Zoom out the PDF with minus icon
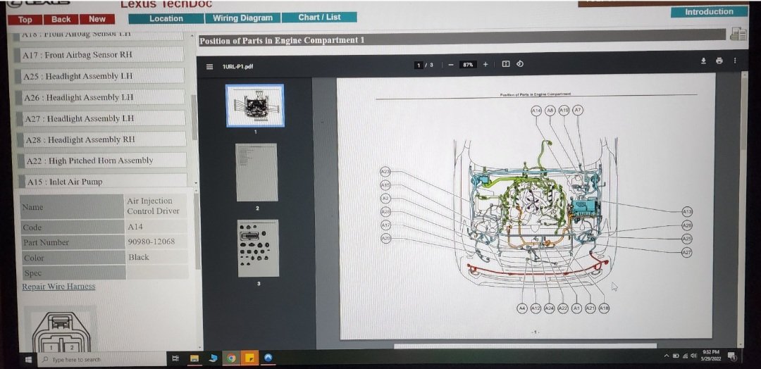The width and height of the screenshot is (761, 369). (451, 65)
